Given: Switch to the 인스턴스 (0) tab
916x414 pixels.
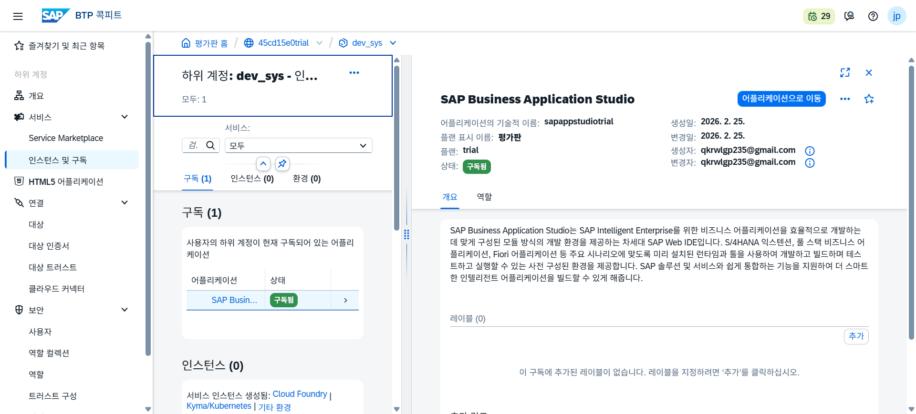Looking at the screenshot, I should 252,179.
